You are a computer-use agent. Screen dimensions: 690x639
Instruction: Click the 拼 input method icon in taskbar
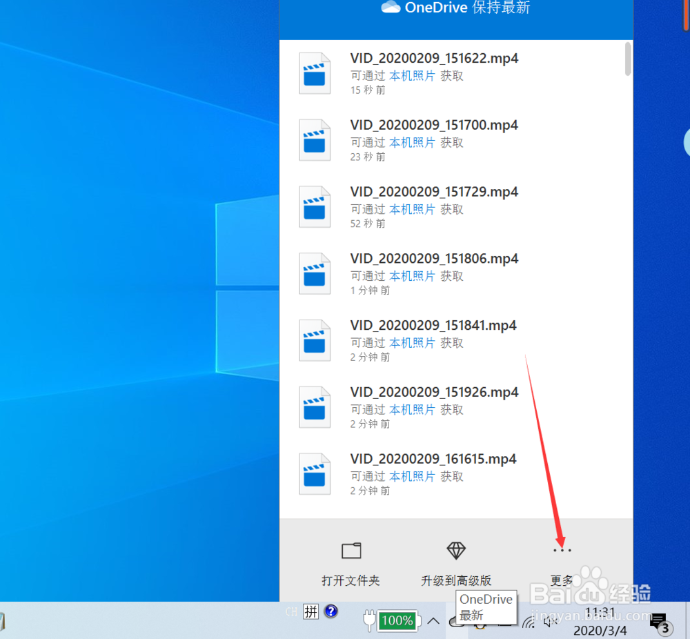(310, 611)
